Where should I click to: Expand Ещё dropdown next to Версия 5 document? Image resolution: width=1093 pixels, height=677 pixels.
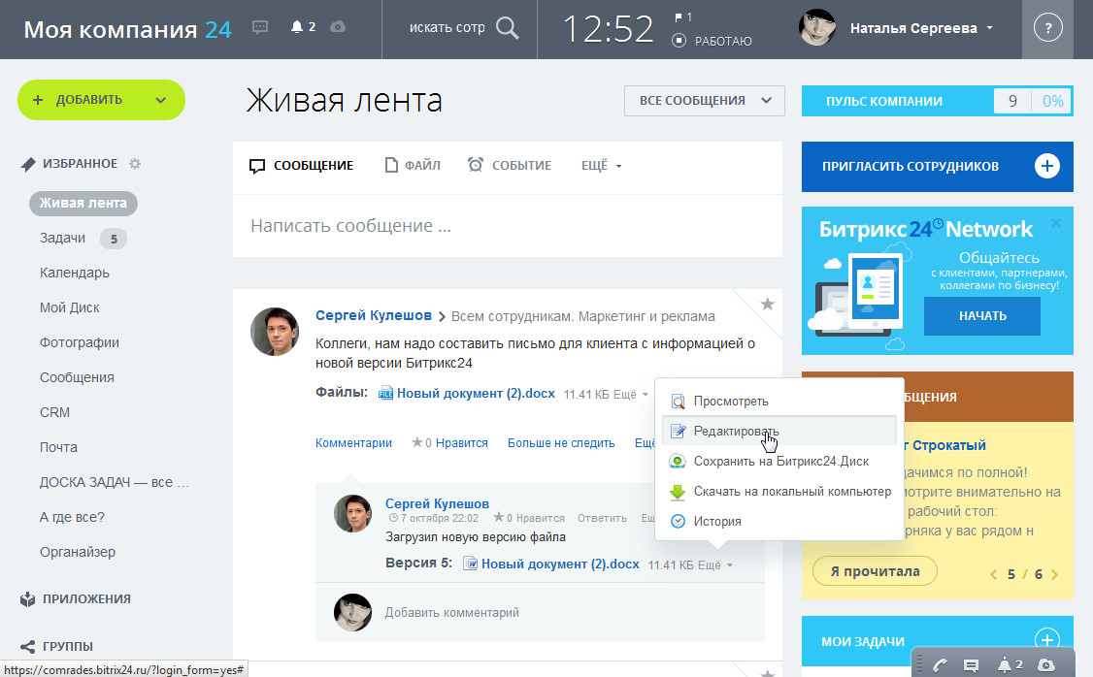coord(715,564)
